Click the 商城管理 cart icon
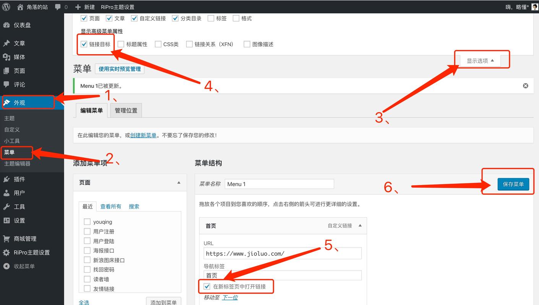 [x=6, y=239]
